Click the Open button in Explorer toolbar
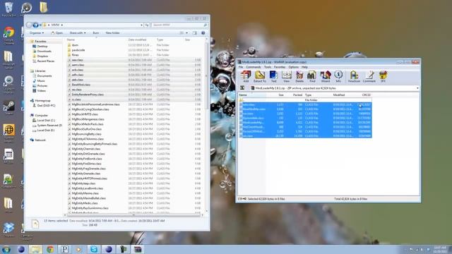The height and width of the screenshot is (254, 452). (57, 33)
